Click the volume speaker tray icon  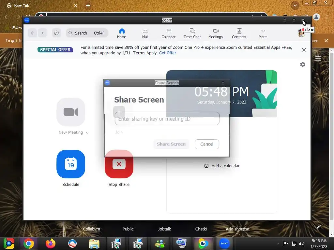click(x=302, y=244)
